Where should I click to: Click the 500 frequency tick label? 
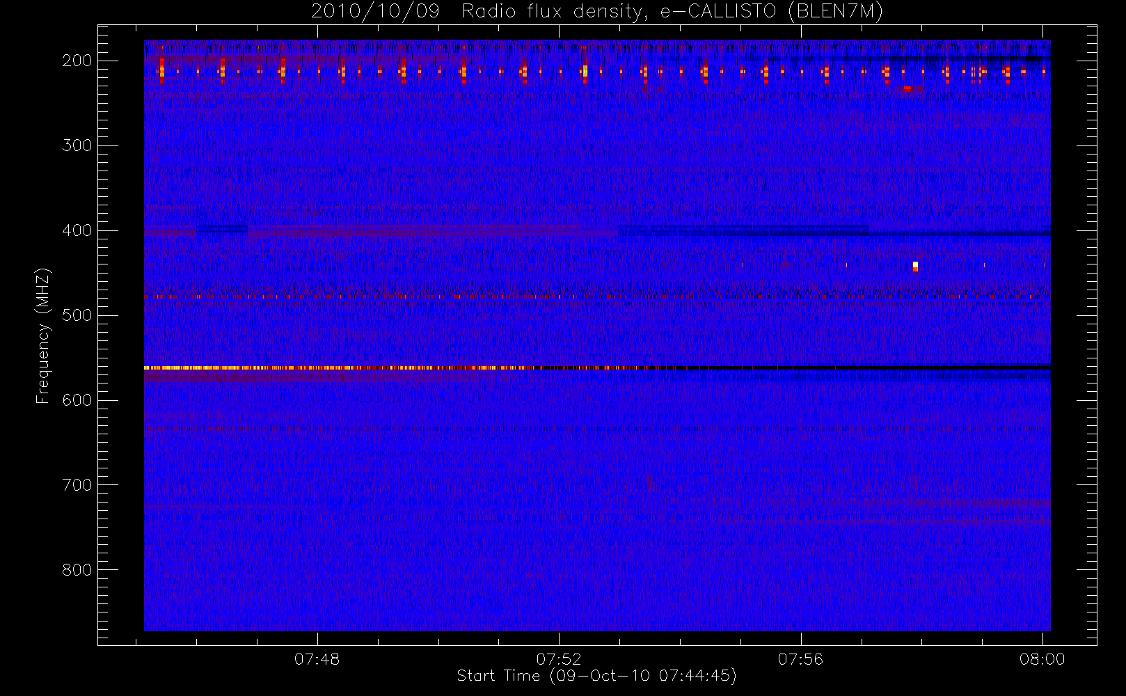point(77,315)
